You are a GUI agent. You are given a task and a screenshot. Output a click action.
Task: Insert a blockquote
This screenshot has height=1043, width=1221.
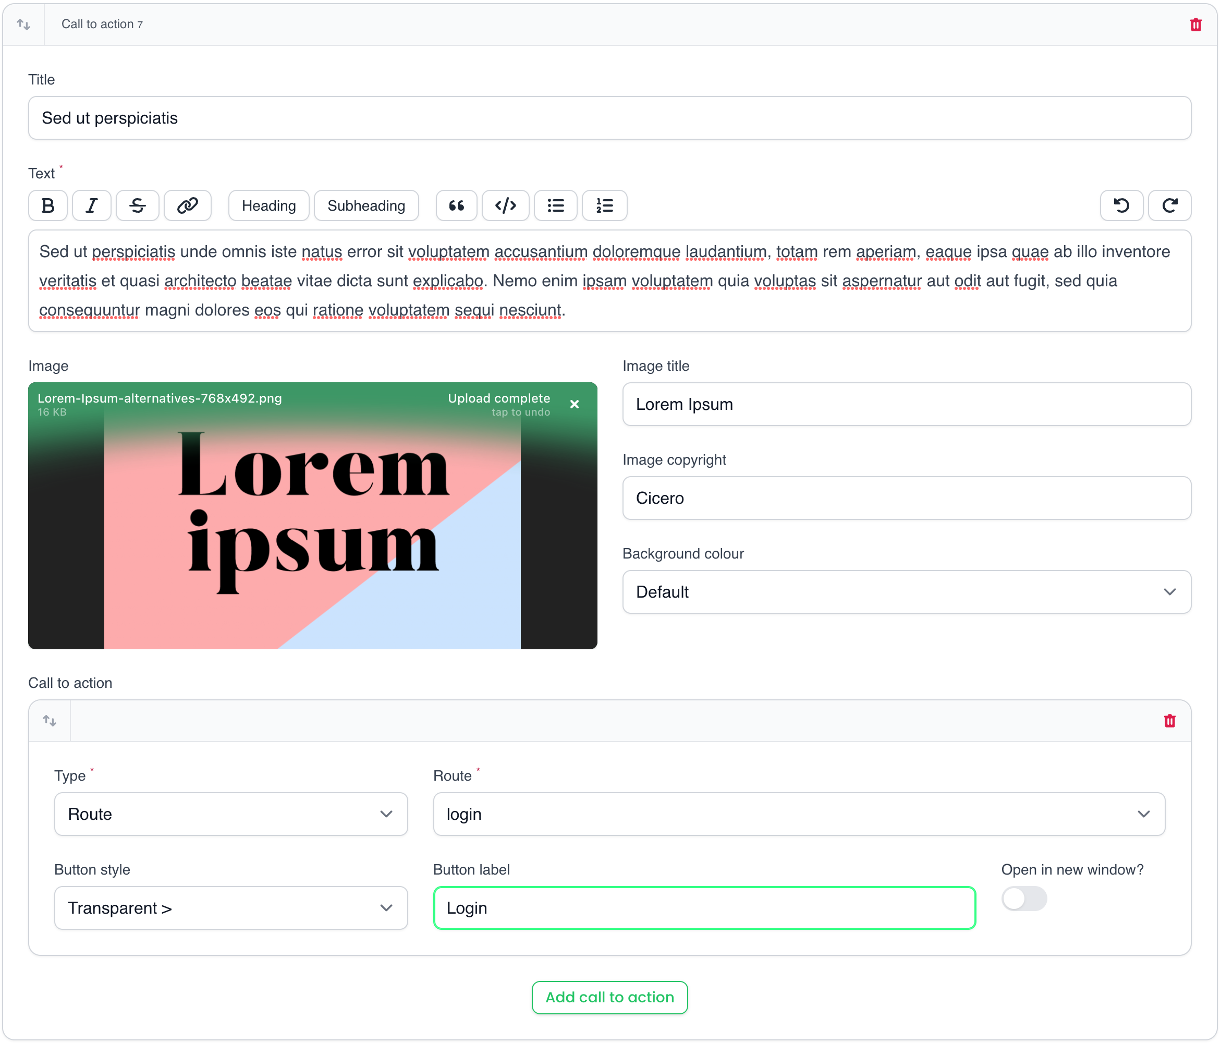tap(456, 206)
